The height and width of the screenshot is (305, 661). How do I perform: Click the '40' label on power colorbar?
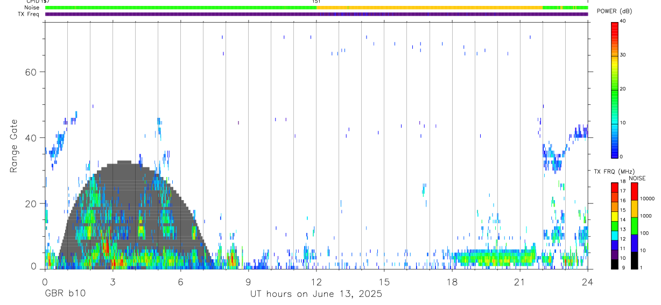tap(623, 22)
